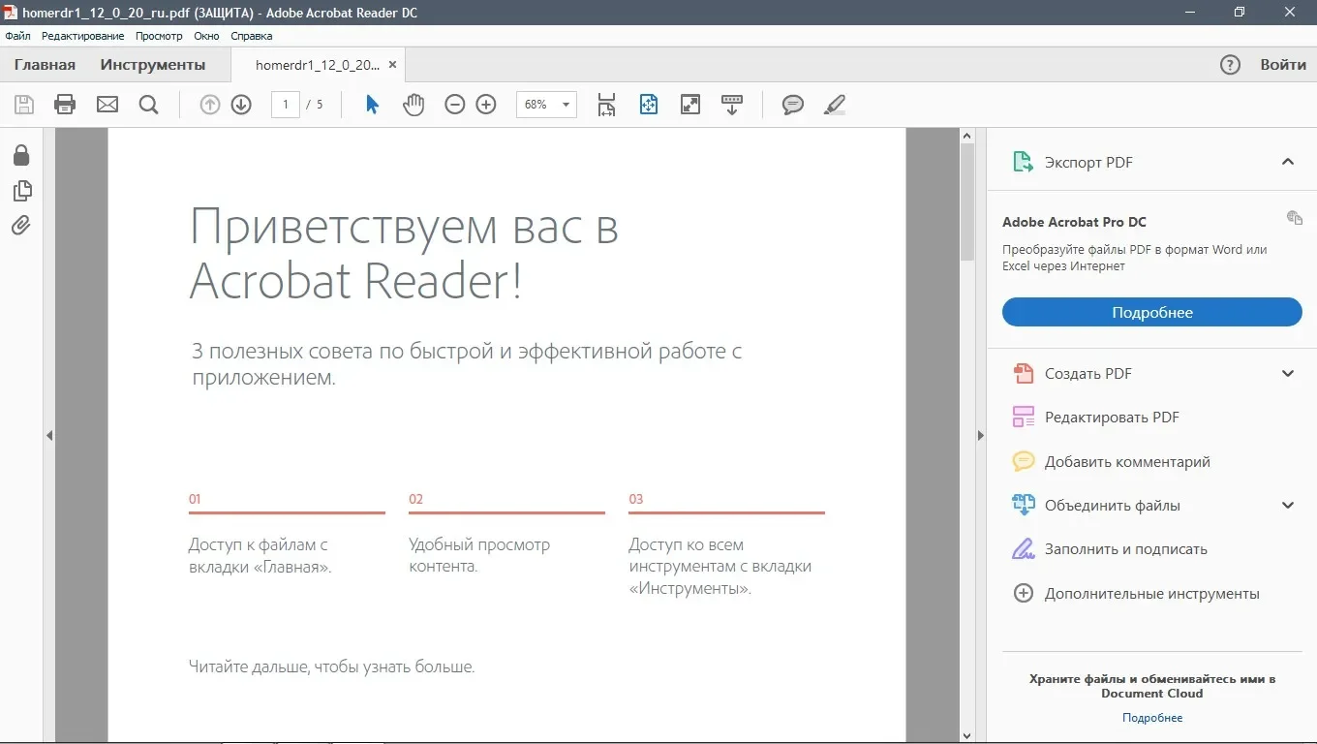1317x744 pixels.
Task: Open the Add sticky note comment tool
Action: [x=793, y=105]
